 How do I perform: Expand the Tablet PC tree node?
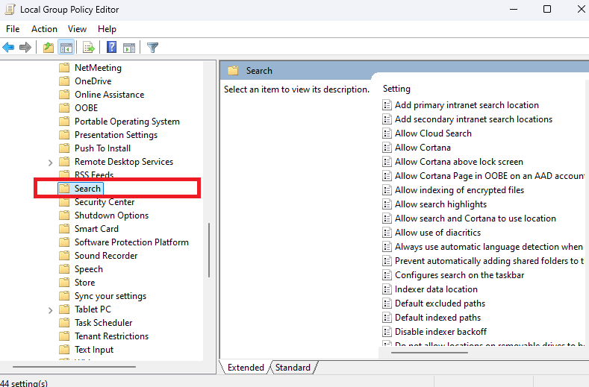pyautogui.click(x=50, y=309)
